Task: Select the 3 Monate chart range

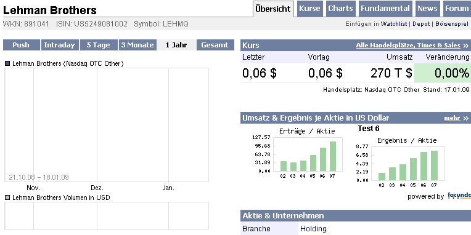Action: click(x=137, y=45)
